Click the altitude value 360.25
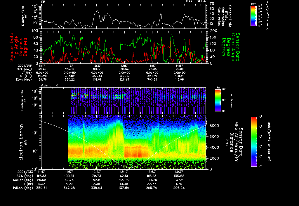 180,76
